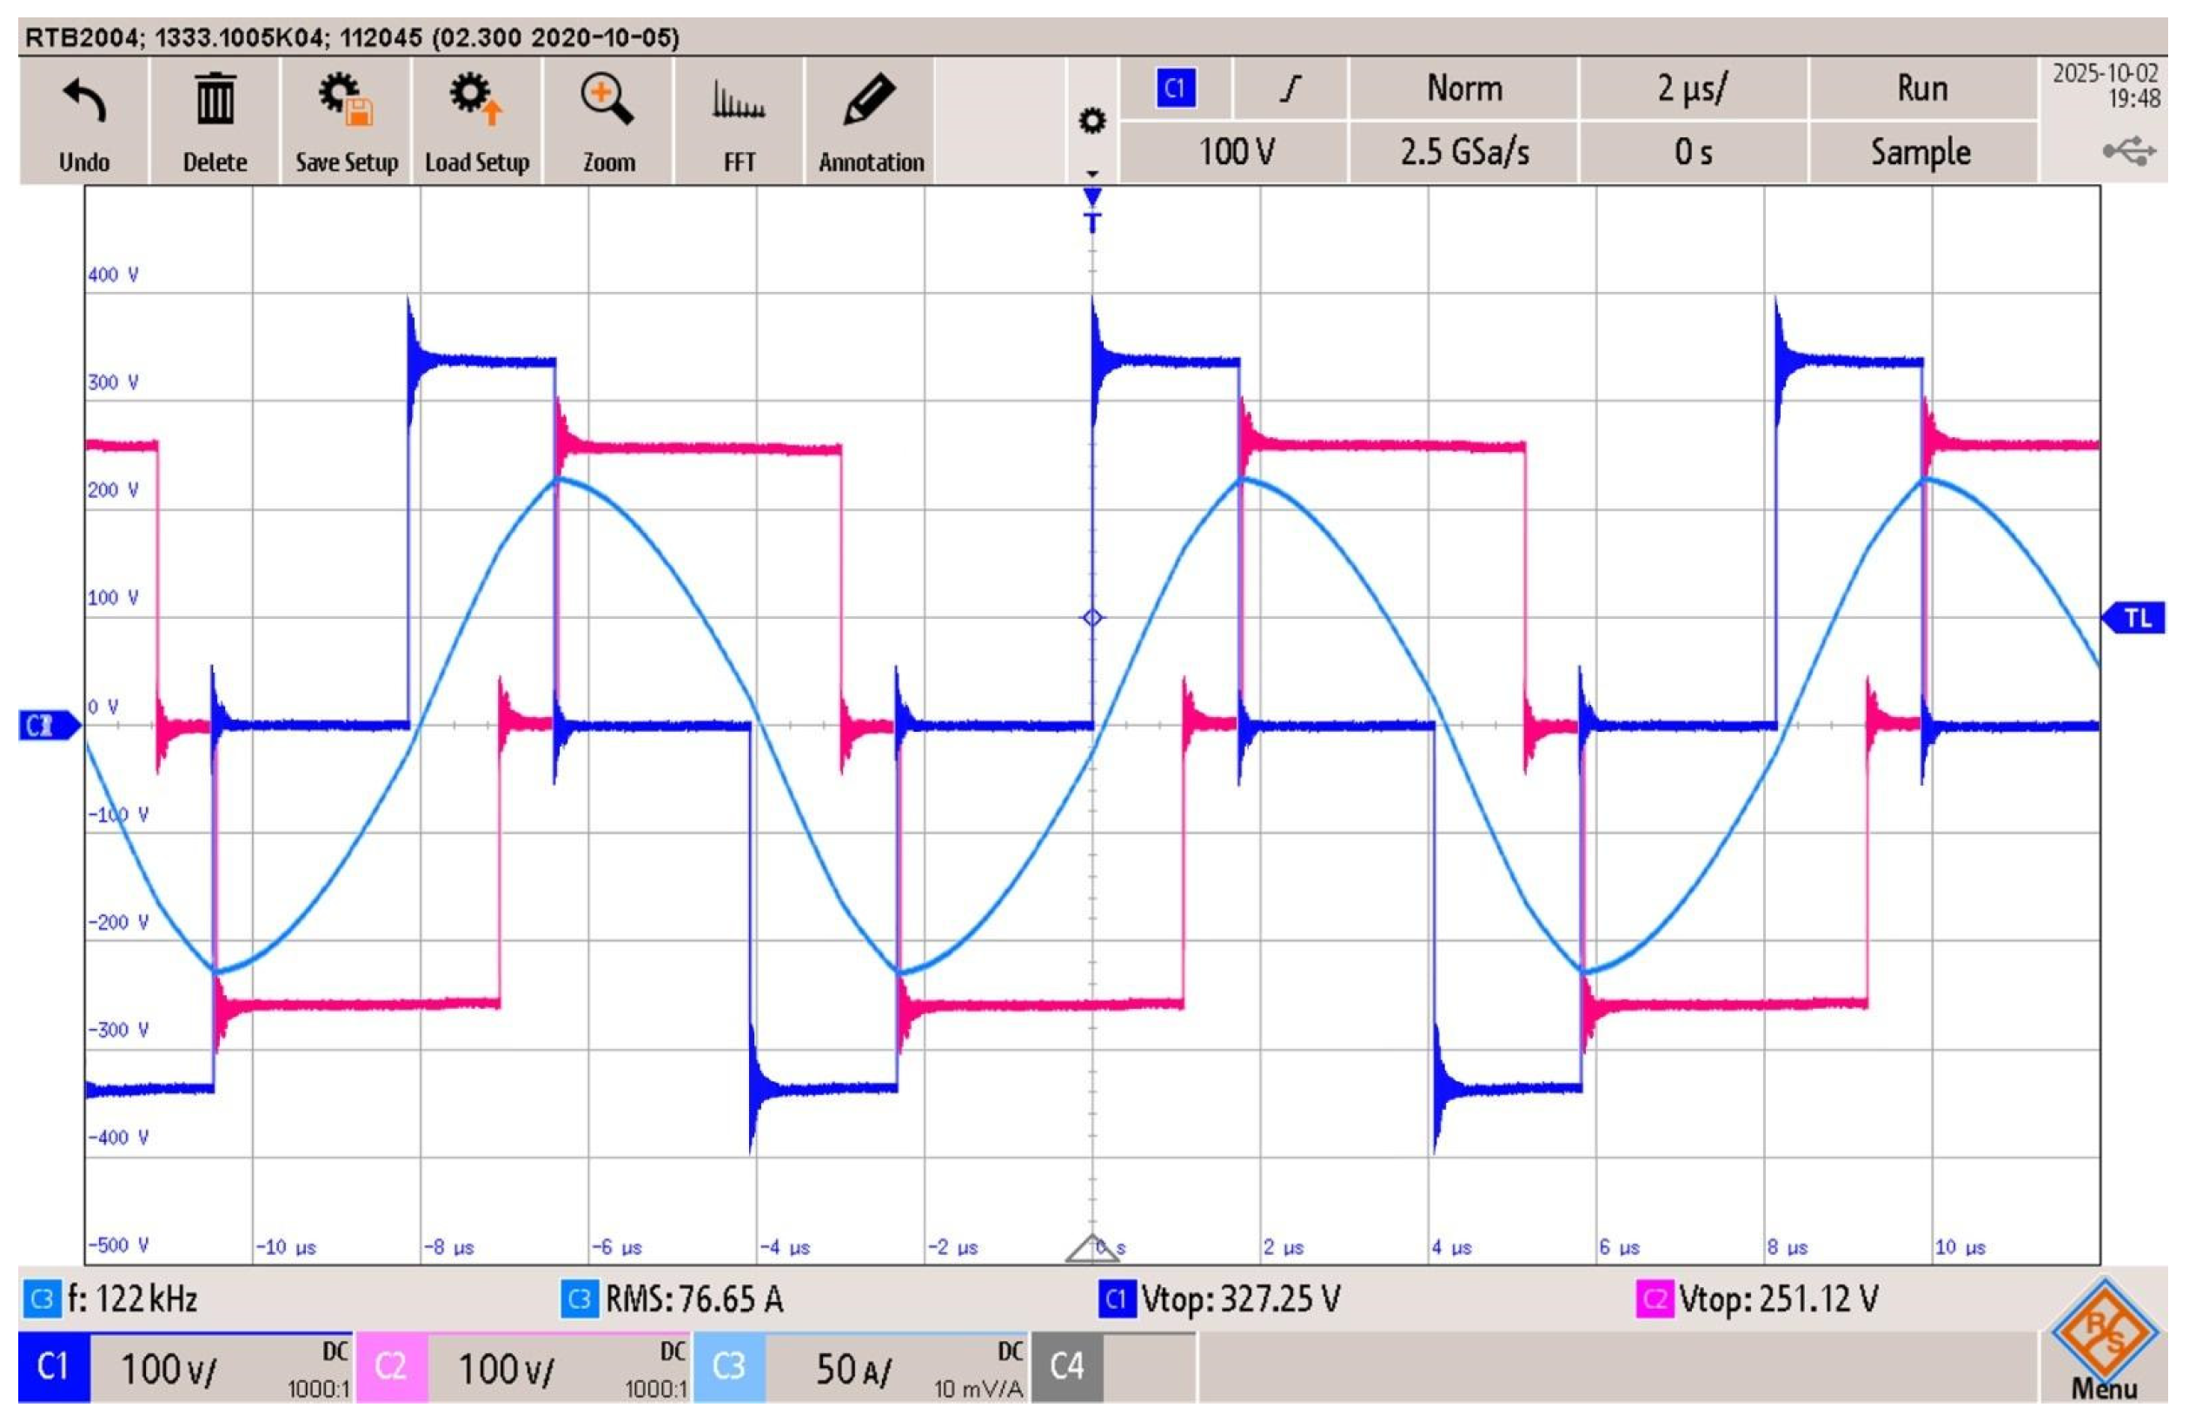Open the FFT spectrum analysis
The width and height of the screenshot is (2189, 1427).
[x=739, y=101]
